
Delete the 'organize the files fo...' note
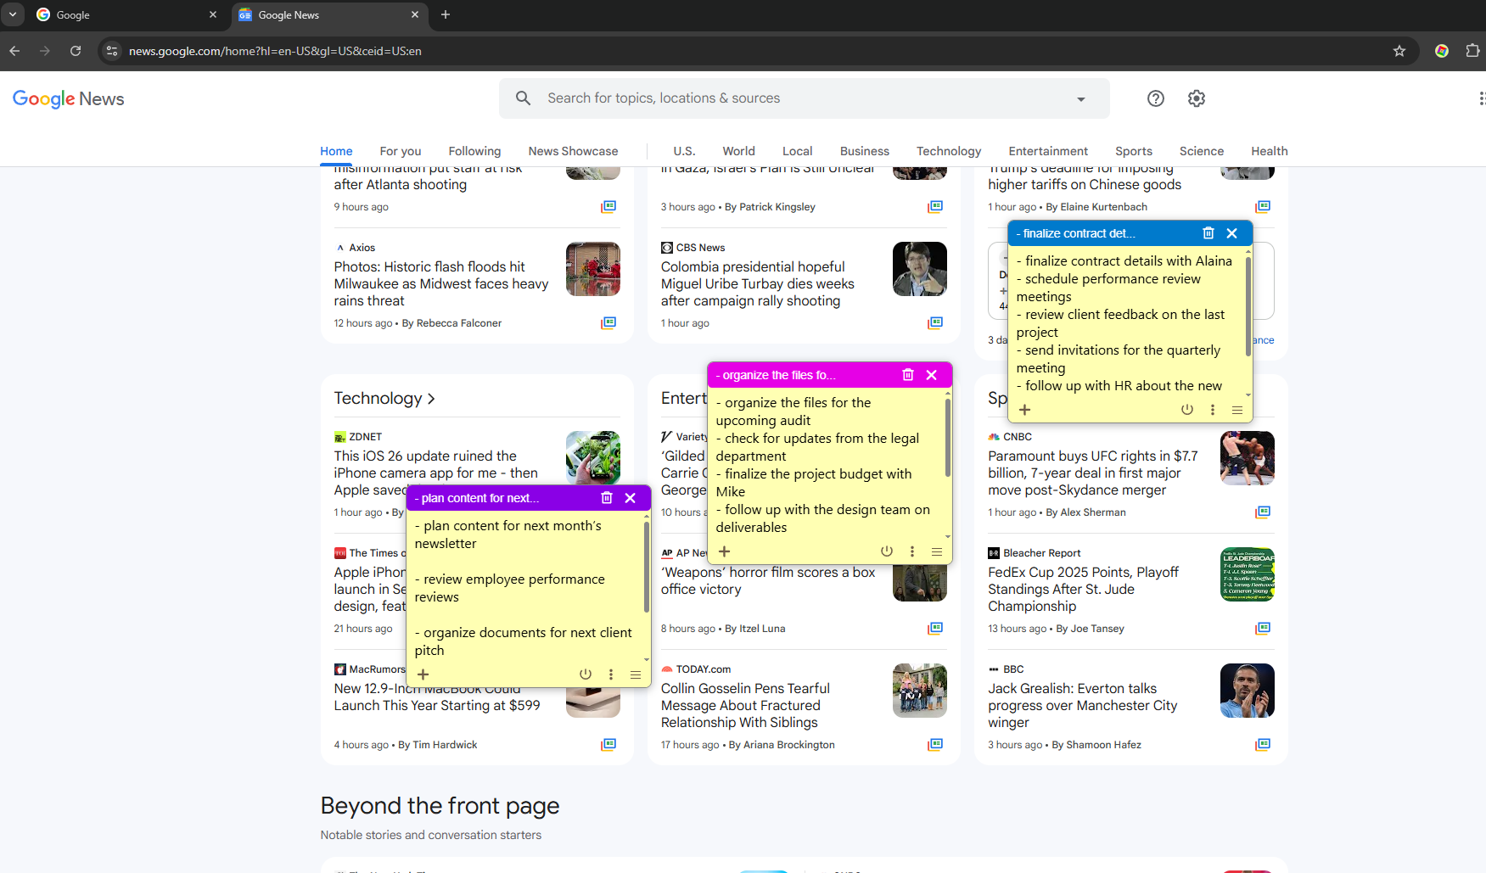pyautogui.click(x=908, y=375)
